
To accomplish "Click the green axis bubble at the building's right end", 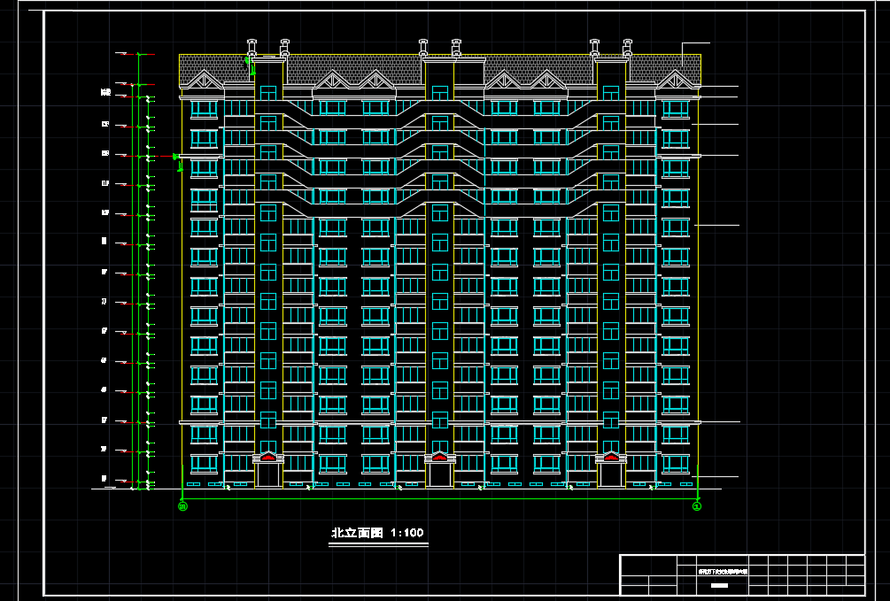I will [x=697, y=506].
